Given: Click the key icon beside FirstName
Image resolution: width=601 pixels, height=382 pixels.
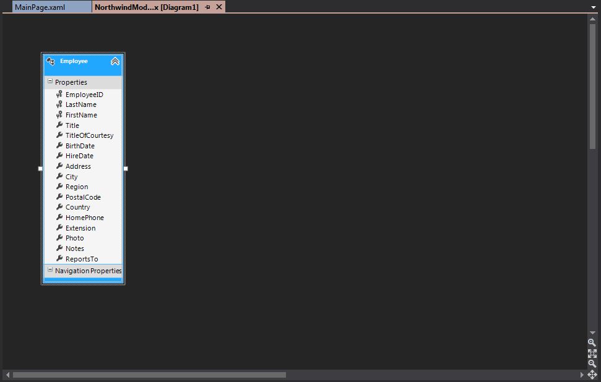Looking at the screenshot, I should click(x=59, y=114).
